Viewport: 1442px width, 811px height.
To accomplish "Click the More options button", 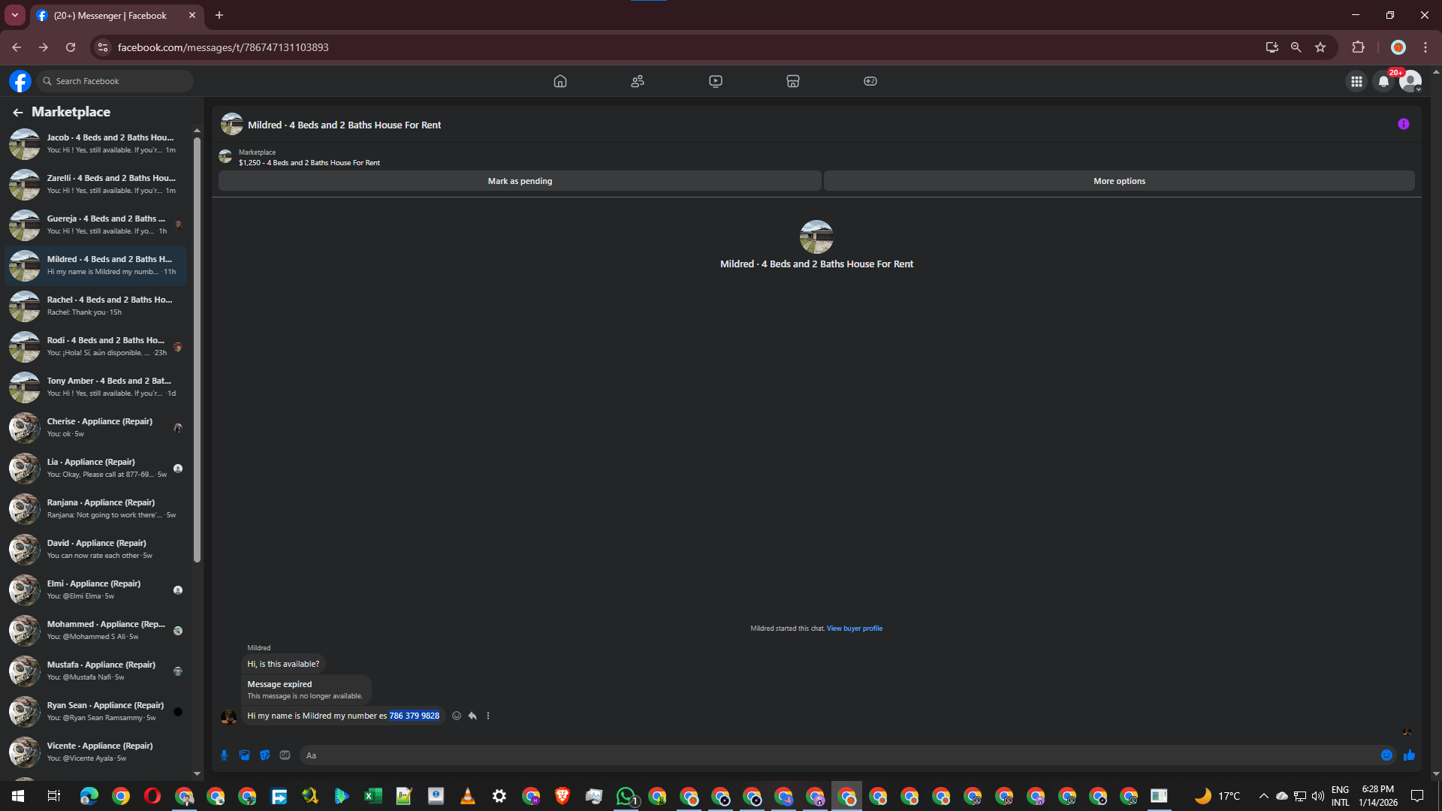I will (1118, 181).
